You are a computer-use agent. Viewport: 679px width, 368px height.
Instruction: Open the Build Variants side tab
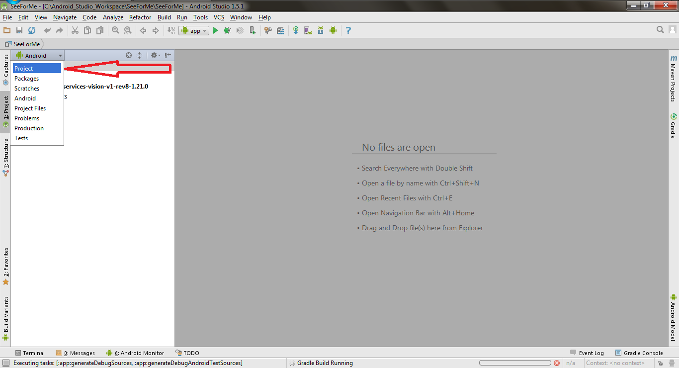pos(5,318)
